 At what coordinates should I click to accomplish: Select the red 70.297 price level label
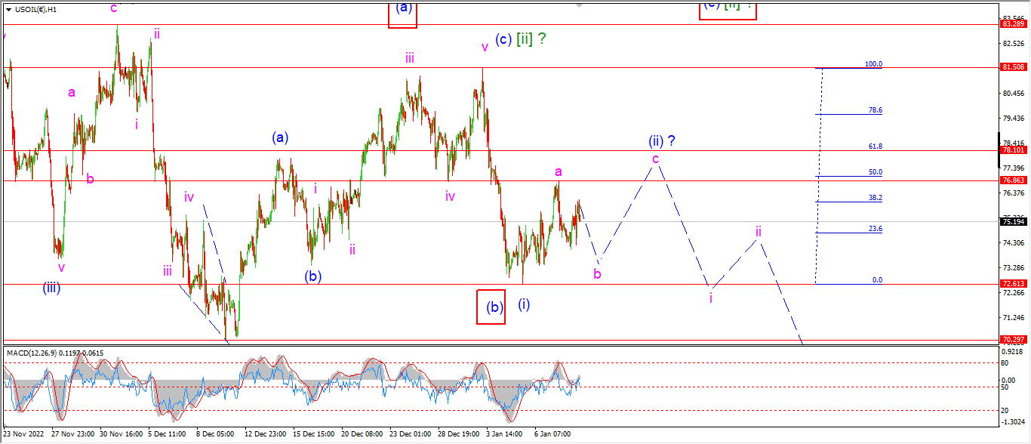click(1012, 340)
